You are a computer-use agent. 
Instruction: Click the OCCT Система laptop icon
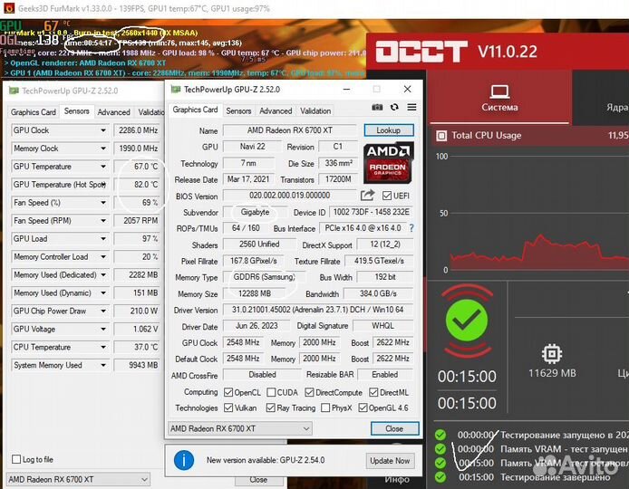[499, 91]
